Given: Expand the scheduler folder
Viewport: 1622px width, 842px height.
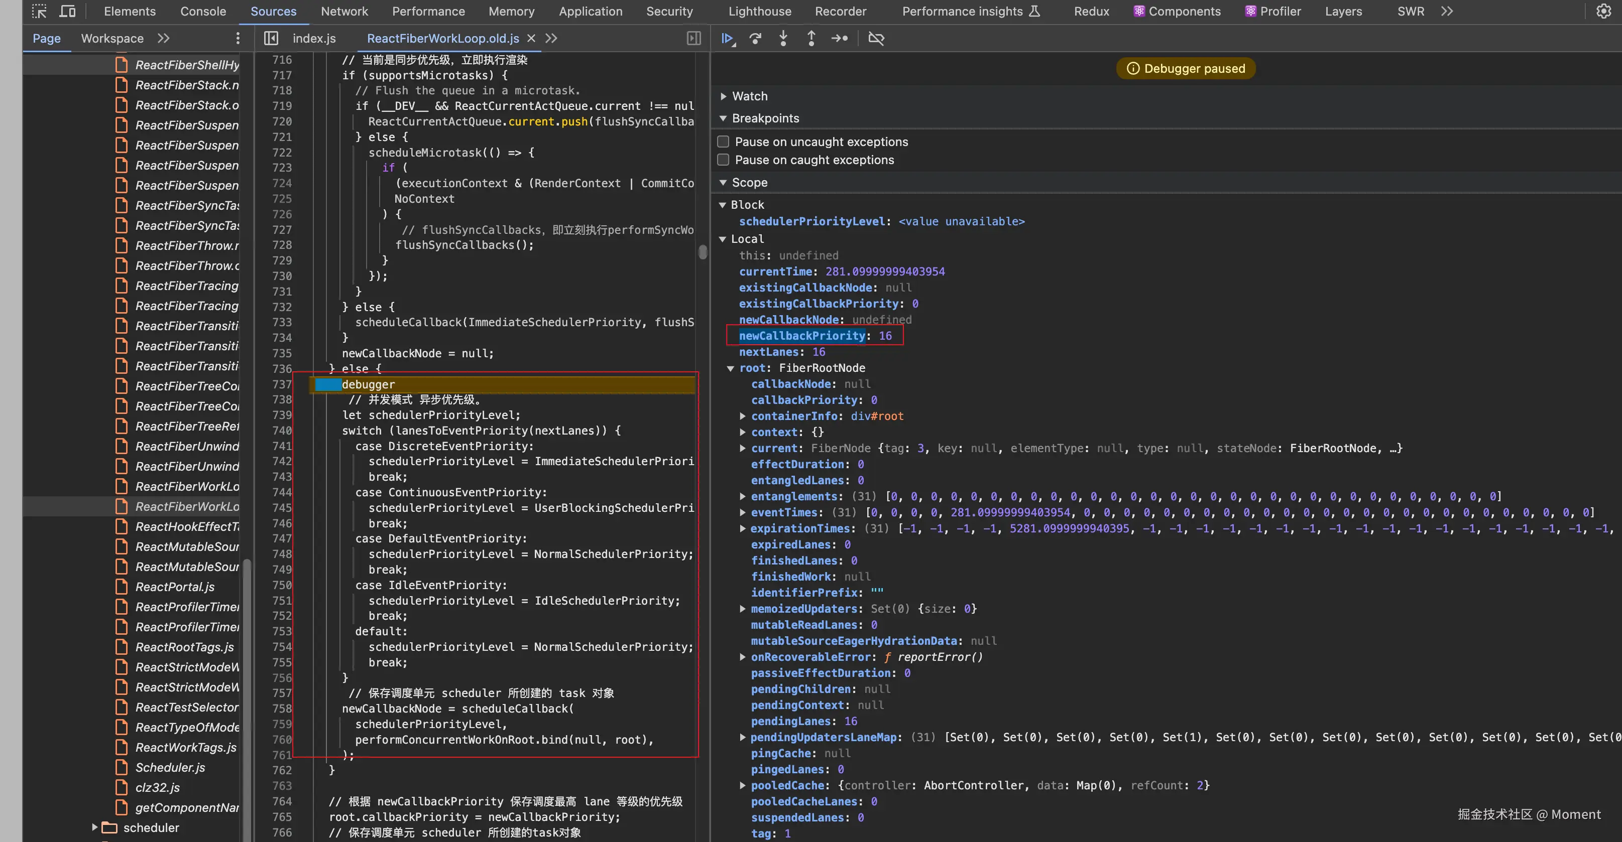Looking at the screenshot, I should pos(94,827).
